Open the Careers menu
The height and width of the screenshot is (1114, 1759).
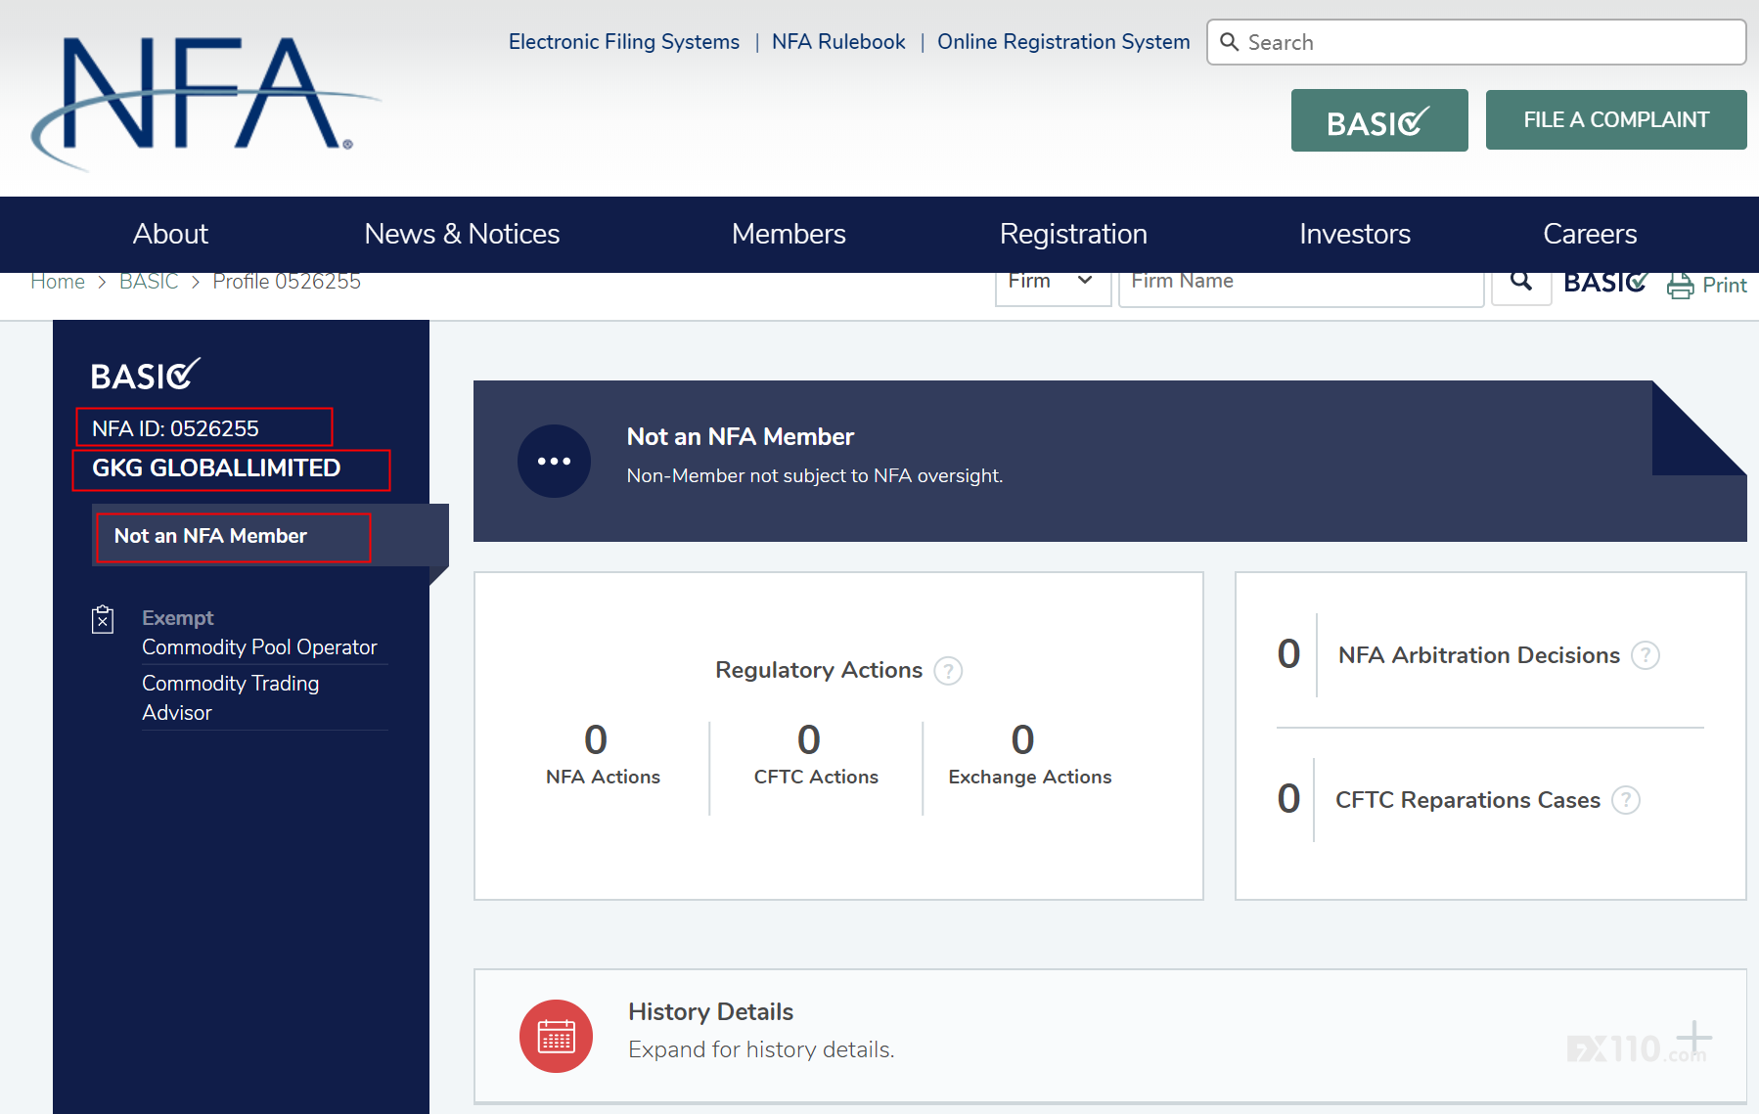click(x=1590, y=235)
